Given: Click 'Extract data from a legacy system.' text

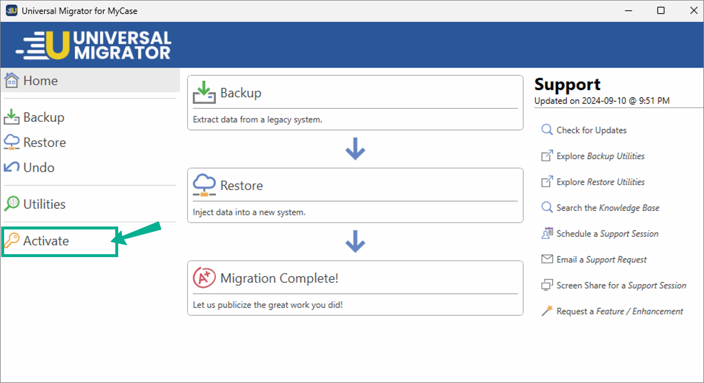Looking at the screenshot, I should point(257,120).
